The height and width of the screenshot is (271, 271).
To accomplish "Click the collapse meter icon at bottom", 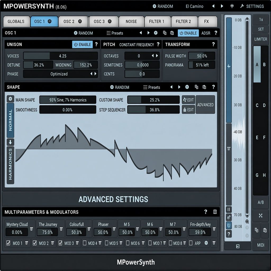I will (238, 246).
